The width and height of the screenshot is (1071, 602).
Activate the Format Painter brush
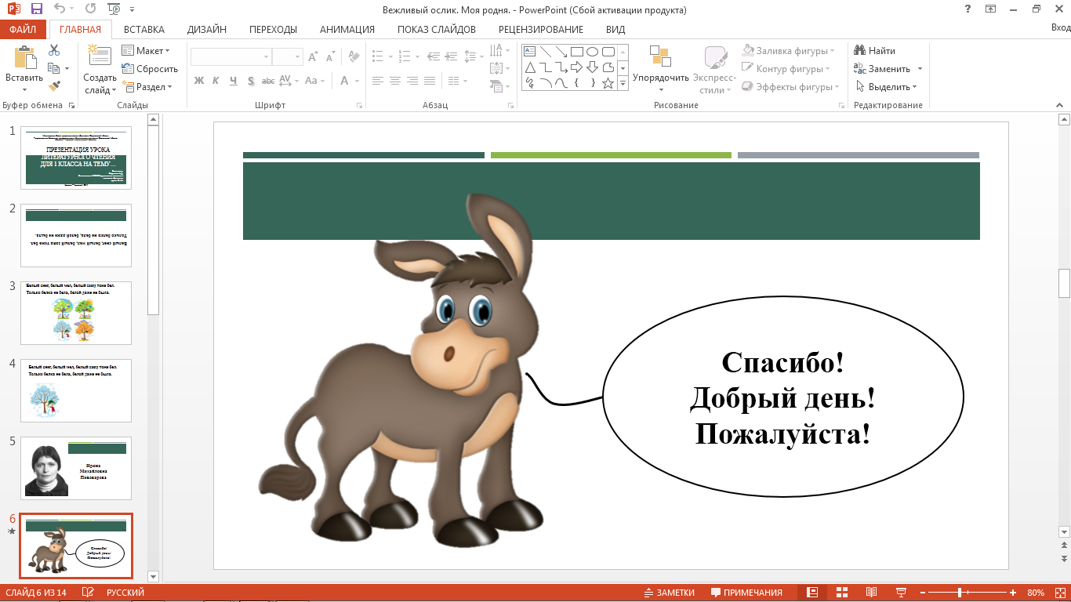(54, 86)
